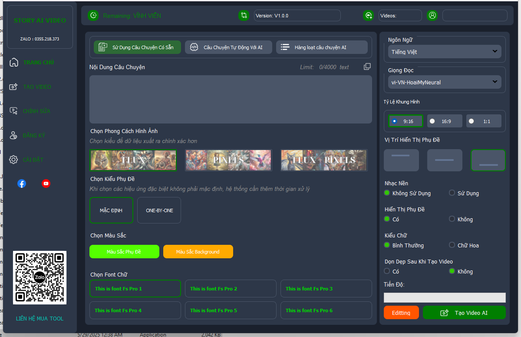Screen dimensions: 521x337
Task: Click the add videos icon in top bar
Action: click(x=369, y=16)
